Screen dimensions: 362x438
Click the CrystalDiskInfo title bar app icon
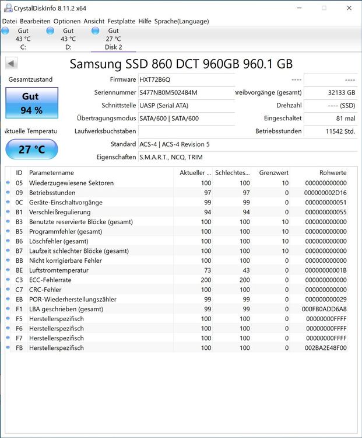(x=8, y=8)
